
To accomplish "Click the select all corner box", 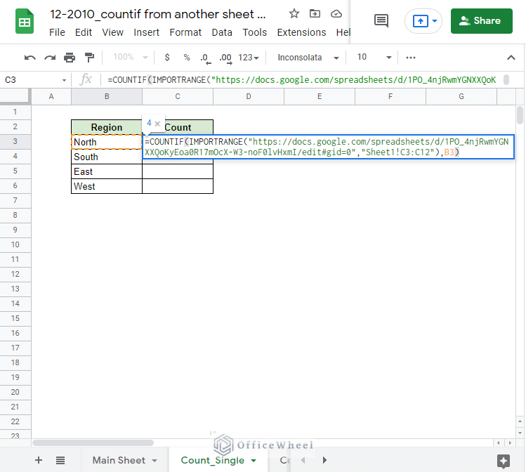I will (x=15, y=97).
